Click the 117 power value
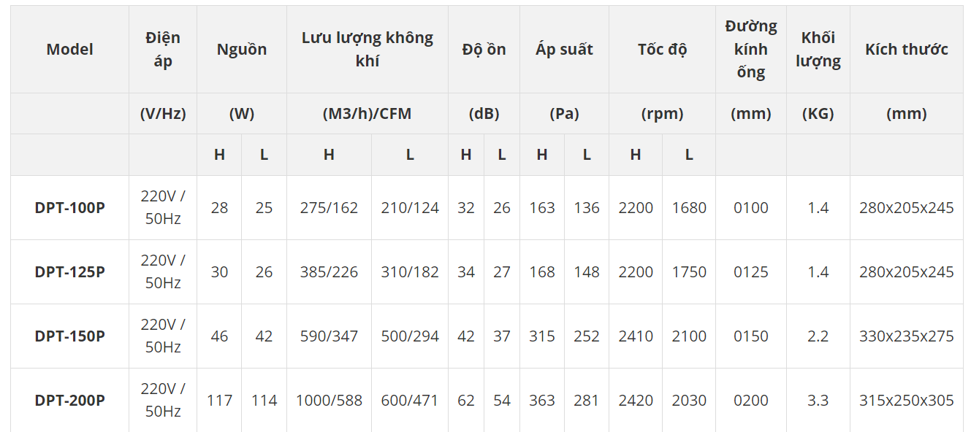Viewport: 971px width, 432px height. [219, 401]
